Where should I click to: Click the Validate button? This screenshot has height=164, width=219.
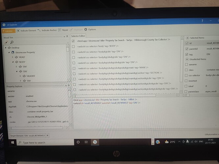(x=8, y=31)
